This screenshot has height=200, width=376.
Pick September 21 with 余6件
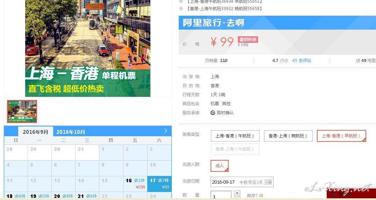point(87,196)
